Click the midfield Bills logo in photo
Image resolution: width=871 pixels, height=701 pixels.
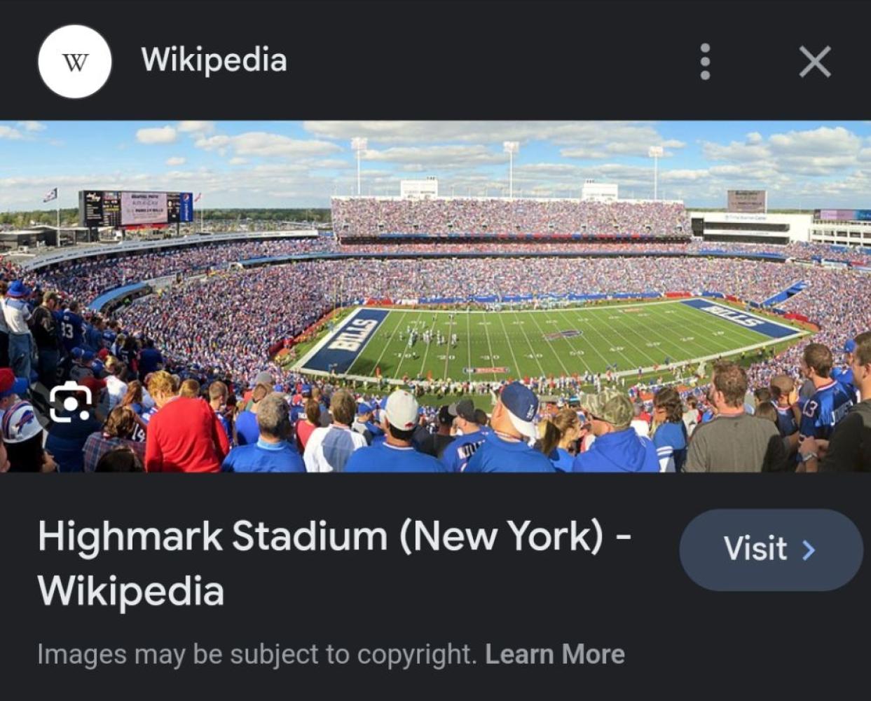(x=563, y=334)
